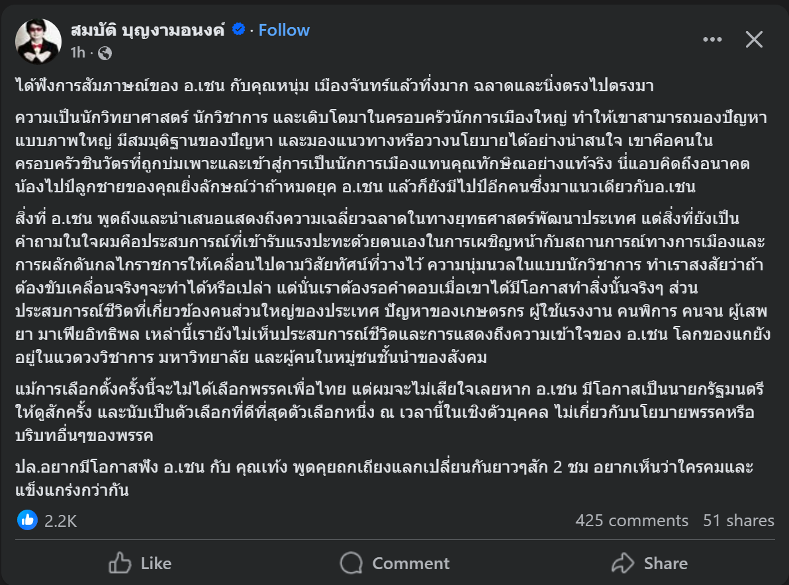Share the post via Share arrow

point(650,563)
